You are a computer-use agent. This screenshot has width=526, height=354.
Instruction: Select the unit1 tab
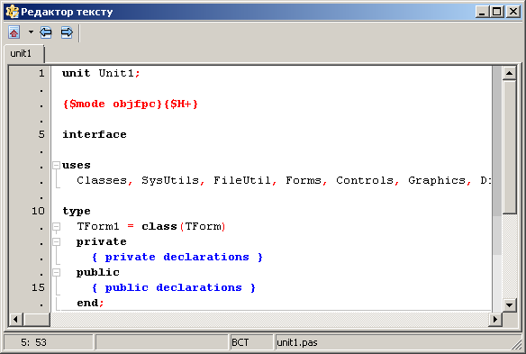(23, 53)
